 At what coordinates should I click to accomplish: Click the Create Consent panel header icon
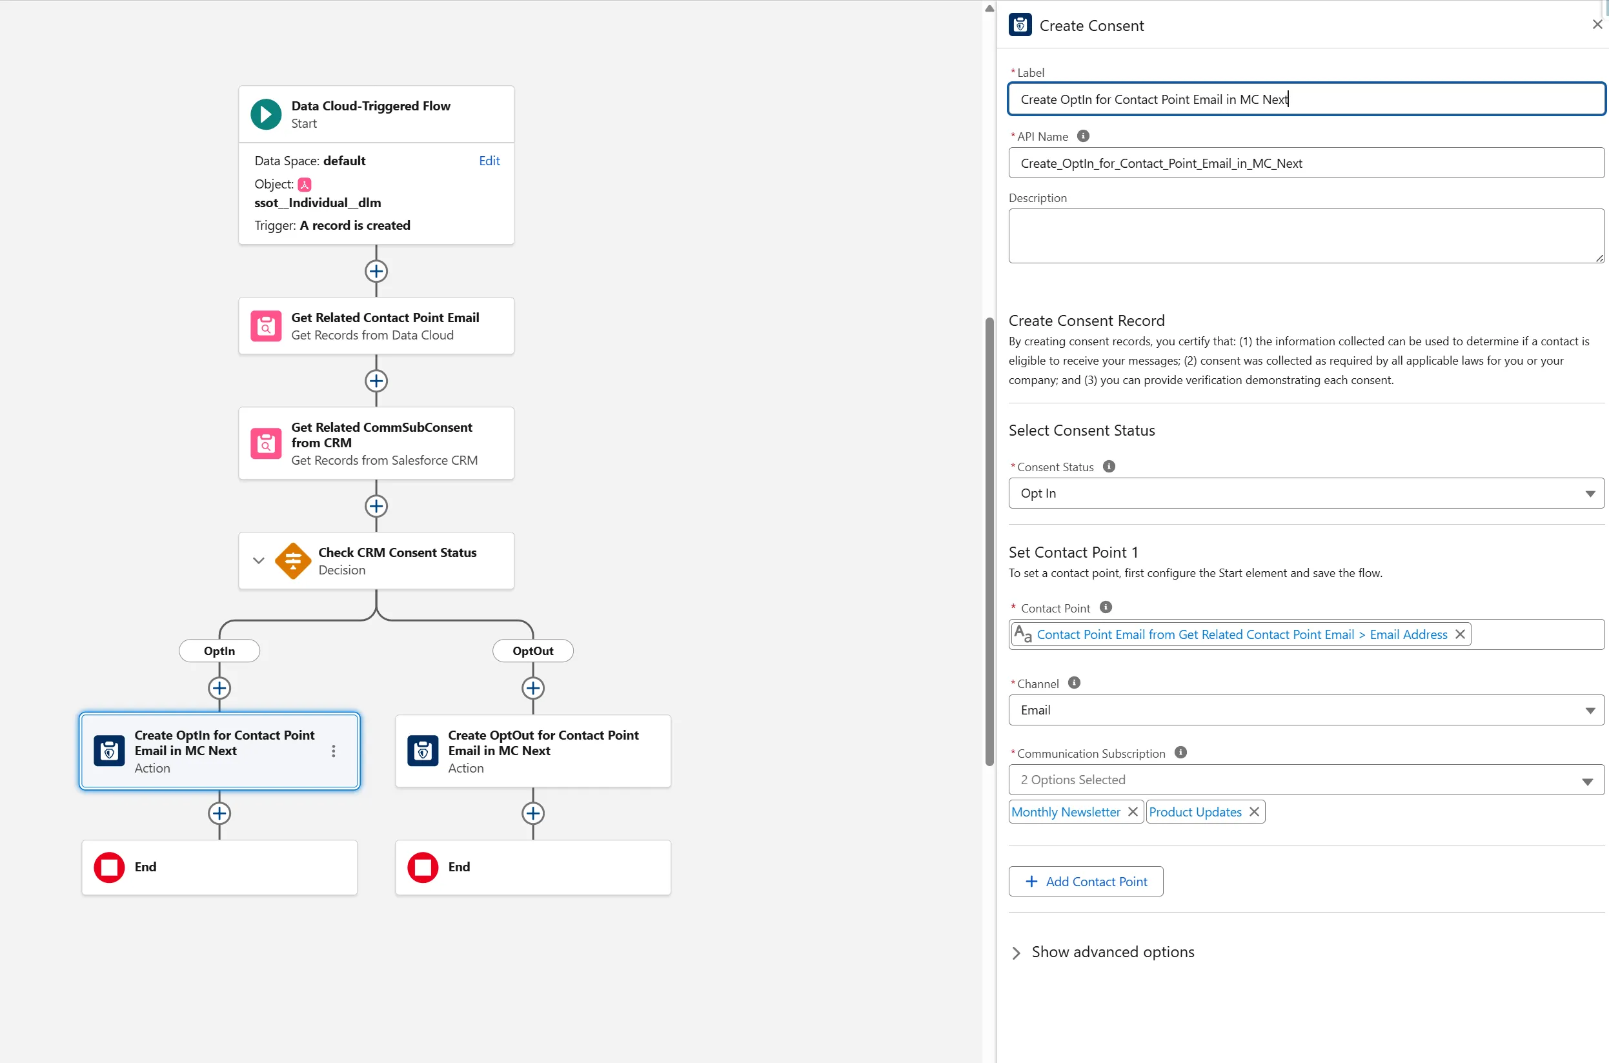[1020, 25]
